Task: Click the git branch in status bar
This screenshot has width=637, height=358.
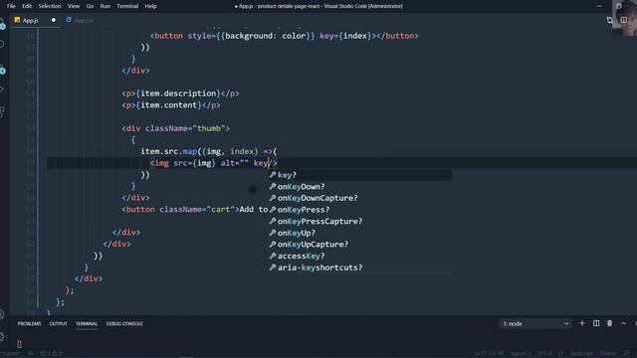Action: click(10, 354)
